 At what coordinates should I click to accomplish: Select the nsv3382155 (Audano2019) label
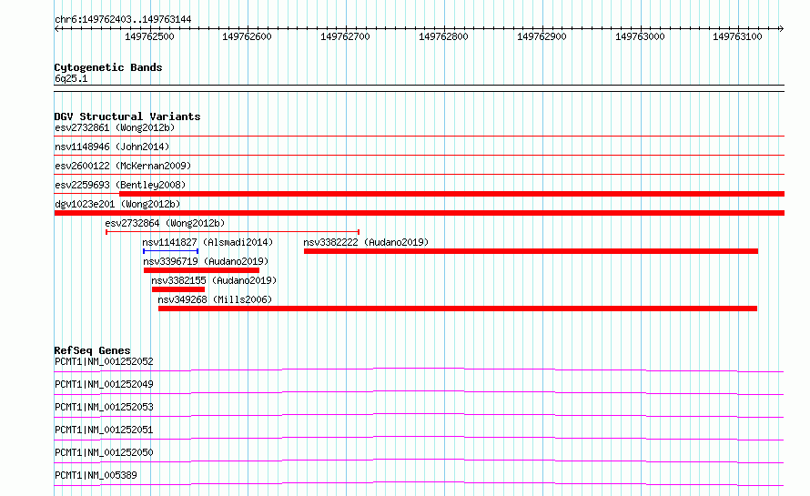pos(214,280)
